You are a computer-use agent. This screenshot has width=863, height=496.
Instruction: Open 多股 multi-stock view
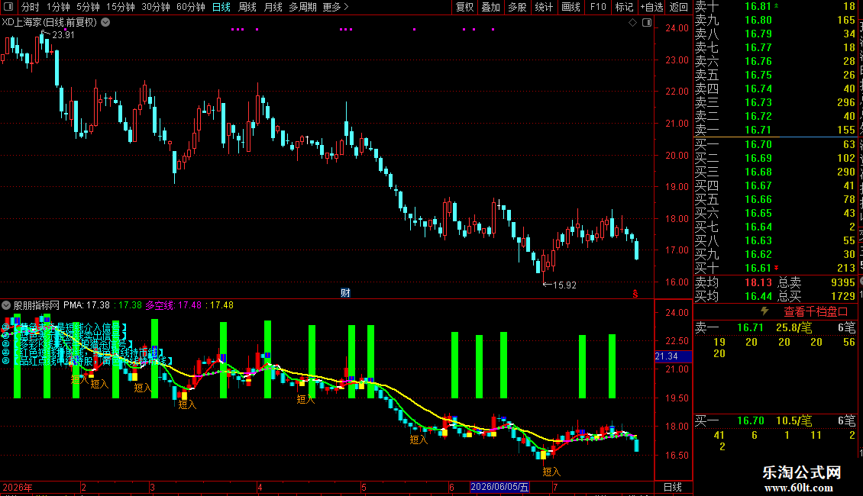coord(517,7)
